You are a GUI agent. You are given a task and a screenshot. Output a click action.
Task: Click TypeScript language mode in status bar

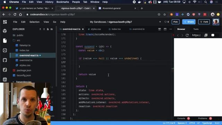[x=207, y=123]
